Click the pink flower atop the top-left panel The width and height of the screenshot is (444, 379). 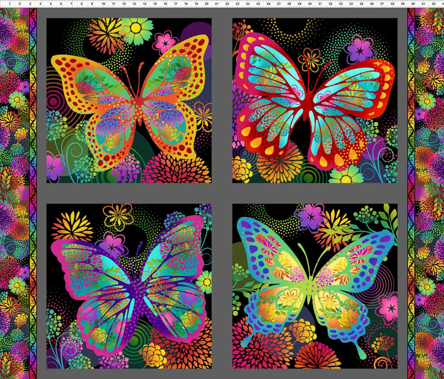point(165,42)
